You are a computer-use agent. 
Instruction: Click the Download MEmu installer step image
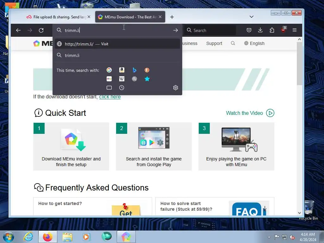coord(73,140)
